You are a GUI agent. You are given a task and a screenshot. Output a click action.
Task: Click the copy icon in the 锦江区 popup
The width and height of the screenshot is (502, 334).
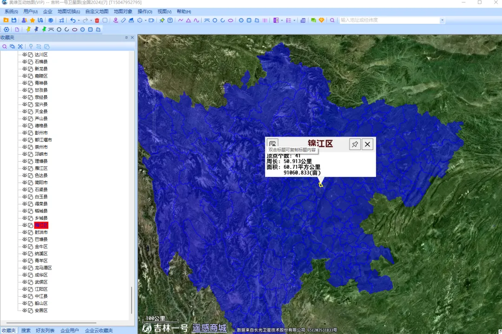pos(272,143)
